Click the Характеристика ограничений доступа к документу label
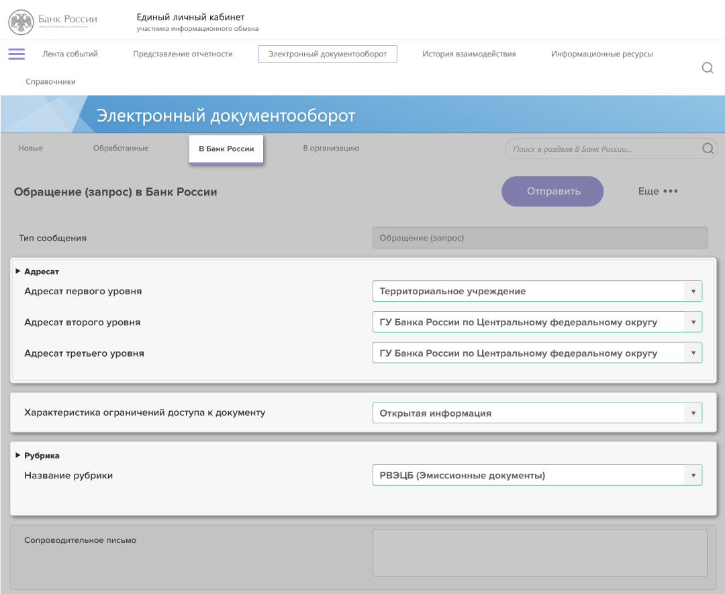 tap(145, 413)
